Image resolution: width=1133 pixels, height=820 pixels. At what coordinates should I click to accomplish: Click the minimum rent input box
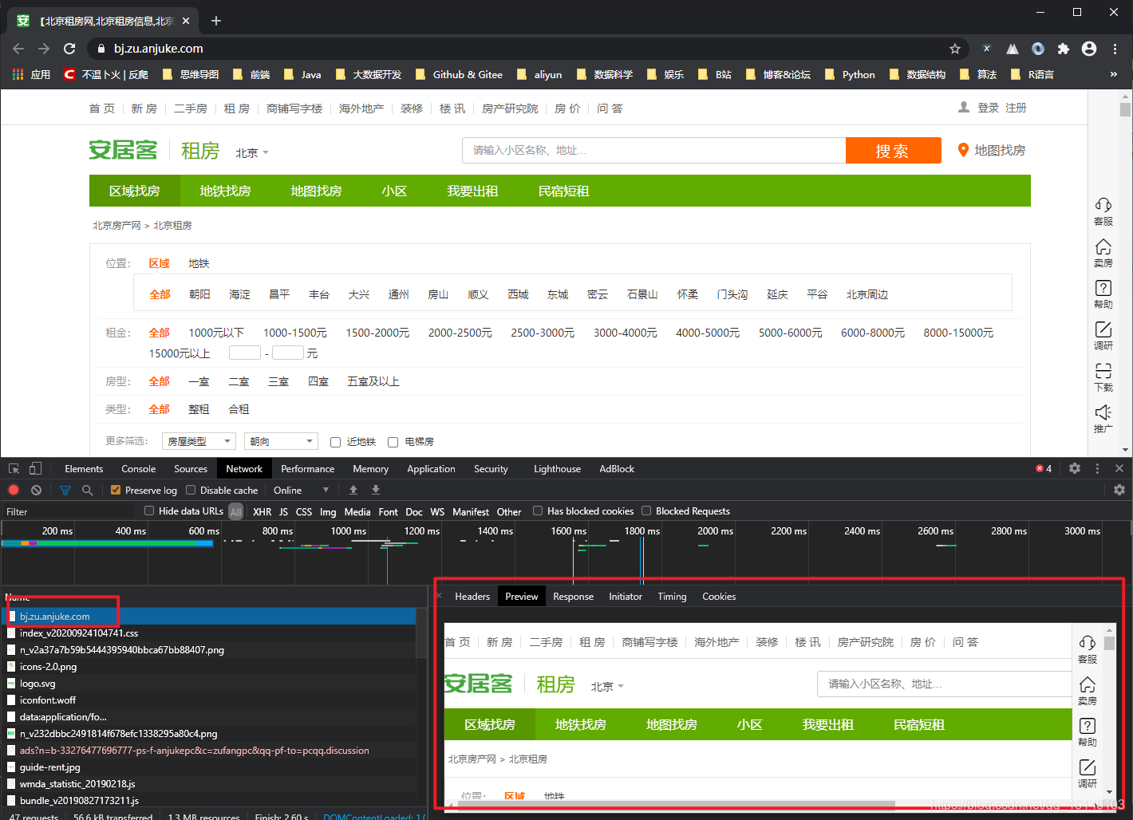[245, 353]
